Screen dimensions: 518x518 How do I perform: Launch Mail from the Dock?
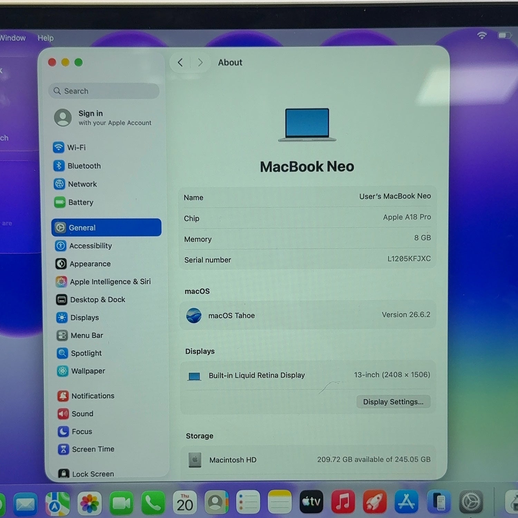pos(26,503)
